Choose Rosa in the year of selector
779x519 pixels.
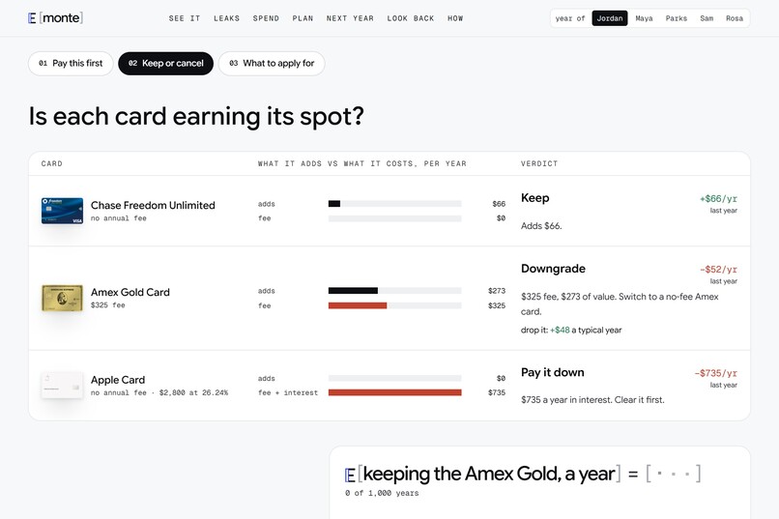[x=735, y=18]
